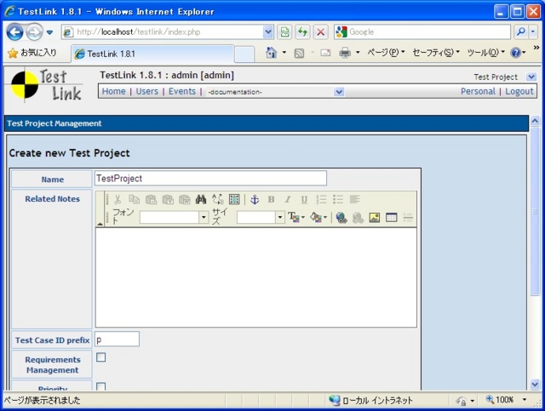
Task: Click the align text icon in editor
Action: (354, 199)
